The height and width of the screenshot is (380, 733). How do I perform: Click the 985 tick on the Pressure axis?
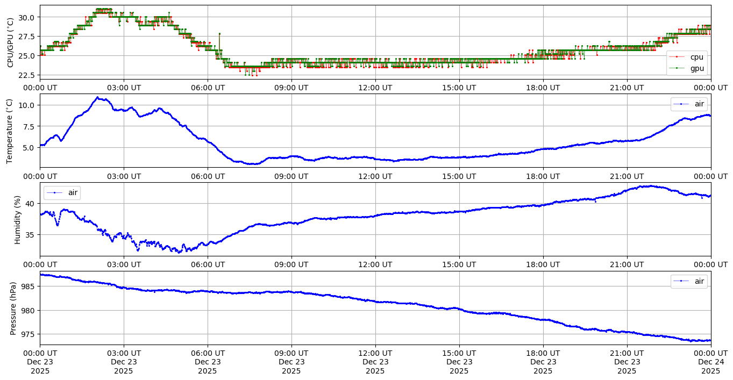29,286
